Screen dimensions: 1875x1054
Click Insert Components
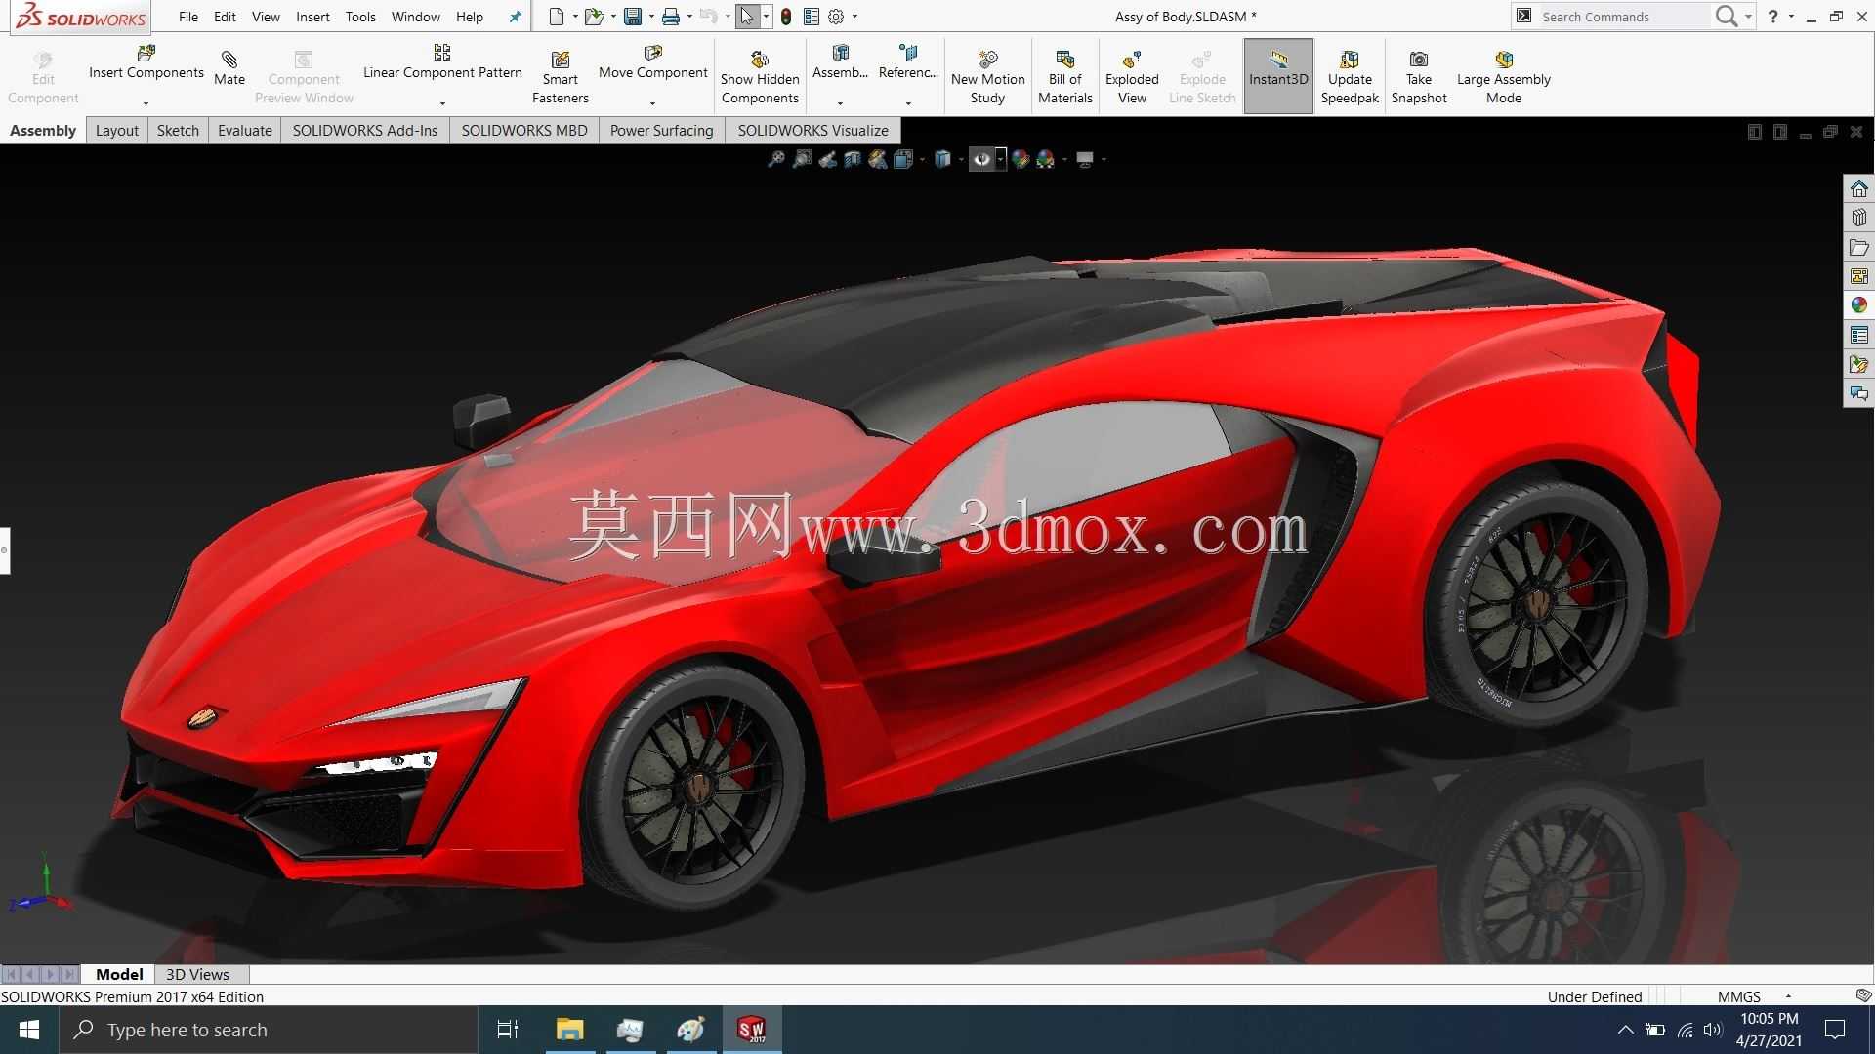(146, 62)
